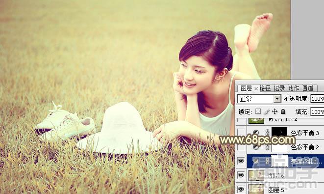Enable lock transparent pixels icon
The width and height of the screenshot is (324, 194).
click(x=258, y=111)
